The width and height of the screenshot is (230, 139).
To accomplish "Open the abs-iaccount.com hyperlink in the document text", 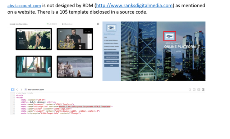I will [24, 6].
